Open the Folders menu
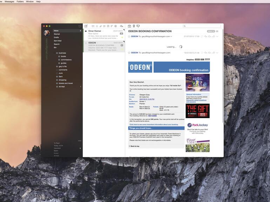 tap(20, 1)
